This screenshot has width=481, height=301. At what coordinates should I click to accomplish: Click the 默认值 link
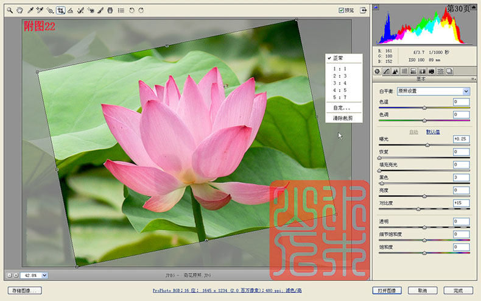pyautogui.click(x=433, y=132)
